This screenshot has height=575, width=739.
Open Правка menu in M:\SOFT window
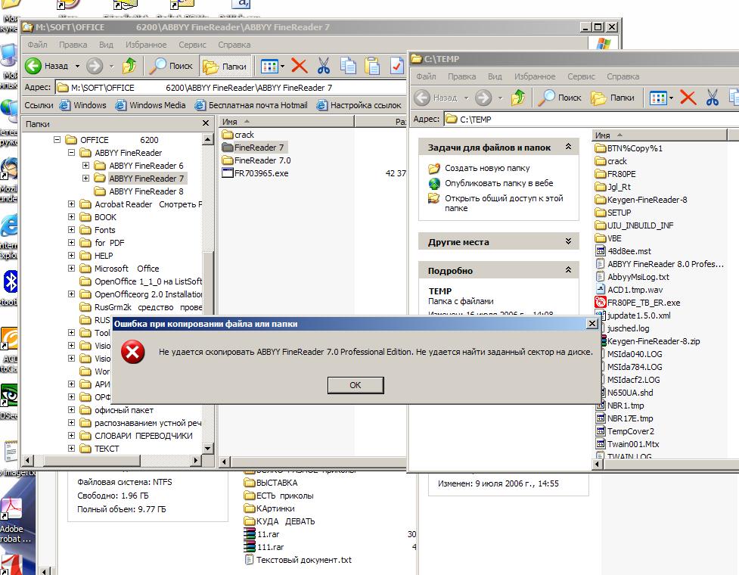[73, 45]
